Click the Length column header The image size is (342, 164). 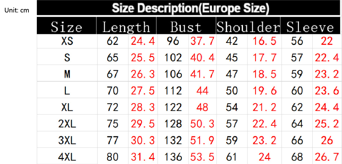click(126, 27)
